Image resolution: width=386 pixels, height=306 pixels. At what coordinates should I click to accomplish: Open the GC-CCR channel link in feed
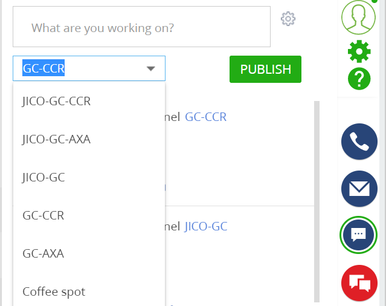(x=205, y=117)
